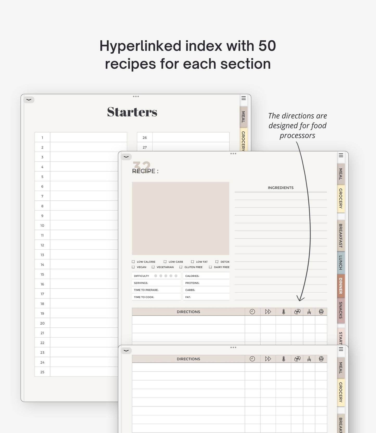Check the Vegetarian box
This screenshot has width=376, height=433.
153,267
